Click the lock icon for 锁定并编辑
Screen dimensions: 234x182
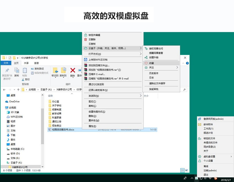86,35
